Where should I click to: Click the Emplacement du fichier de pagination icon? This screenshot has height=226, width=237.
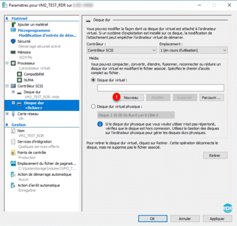[x=13, y=163]
